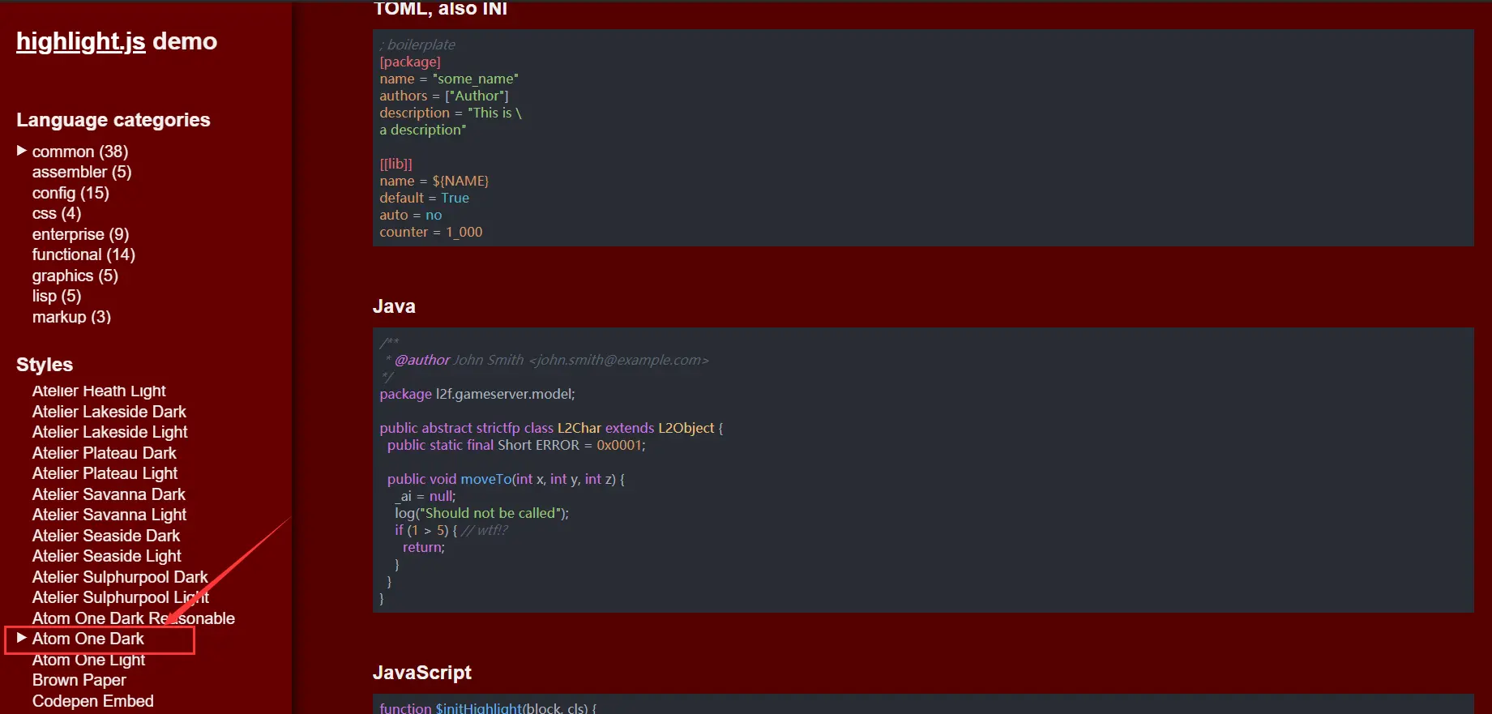Click the log("Should not be called") line
Viewport: 1492px width, 714px height.
click(482, 513)
